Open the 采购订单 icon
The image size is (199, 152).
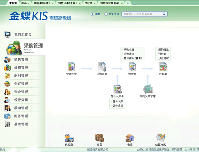[x=102, y=67]
